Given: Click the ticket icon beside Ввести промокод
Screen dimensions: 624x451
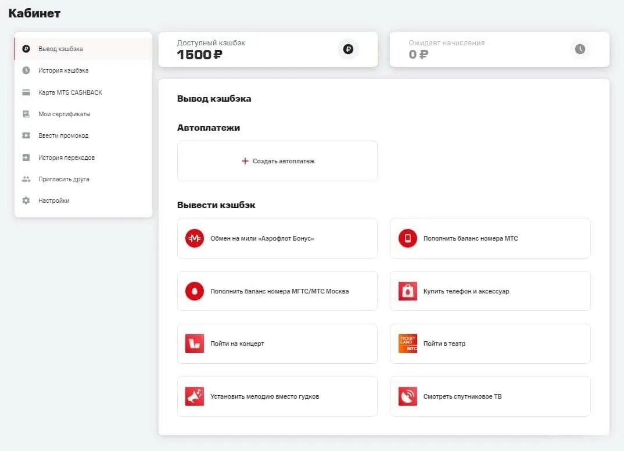Looking at the screenshot, I should pos(26,136).
